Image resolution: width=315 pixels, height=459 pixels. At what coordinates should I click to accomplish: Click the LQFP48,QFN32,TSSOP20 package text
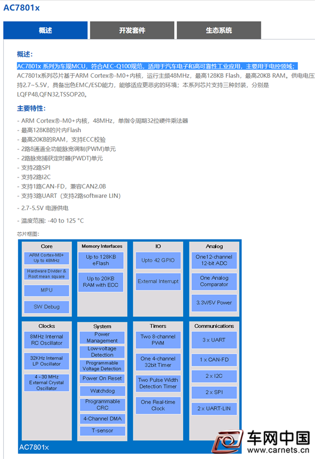52,95
